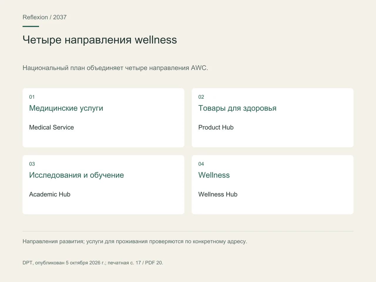376x282 pixels.
Task: Click the sentence about 'Национальный план' and AWC
Action: [x=115, y=68]
